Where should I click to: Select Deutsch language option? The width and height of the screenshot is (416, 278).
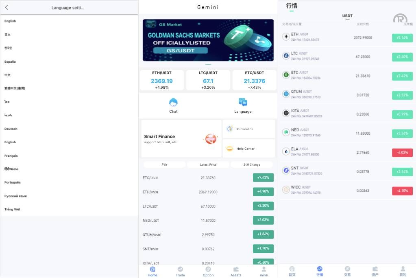coord(11,129)
